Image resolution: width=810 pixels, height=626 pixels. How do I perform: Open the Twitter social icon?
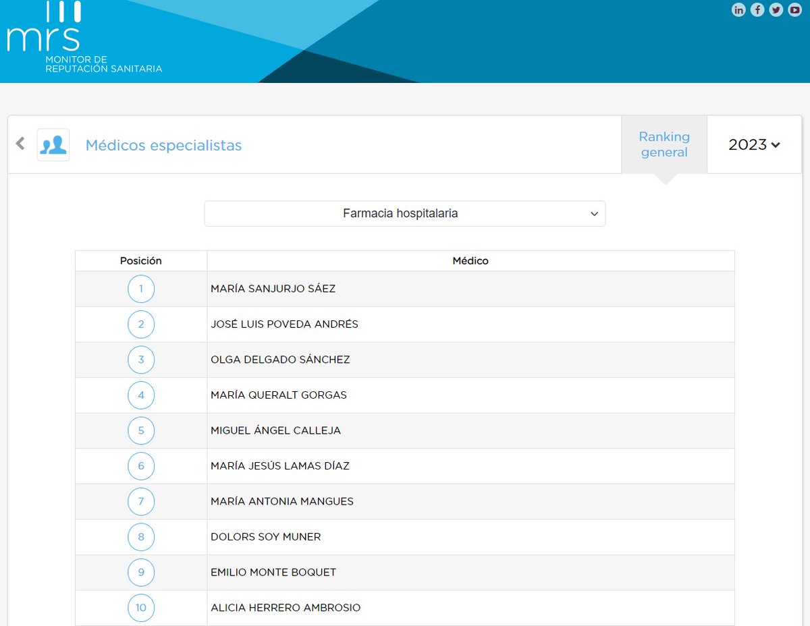[x=776, y=10]
